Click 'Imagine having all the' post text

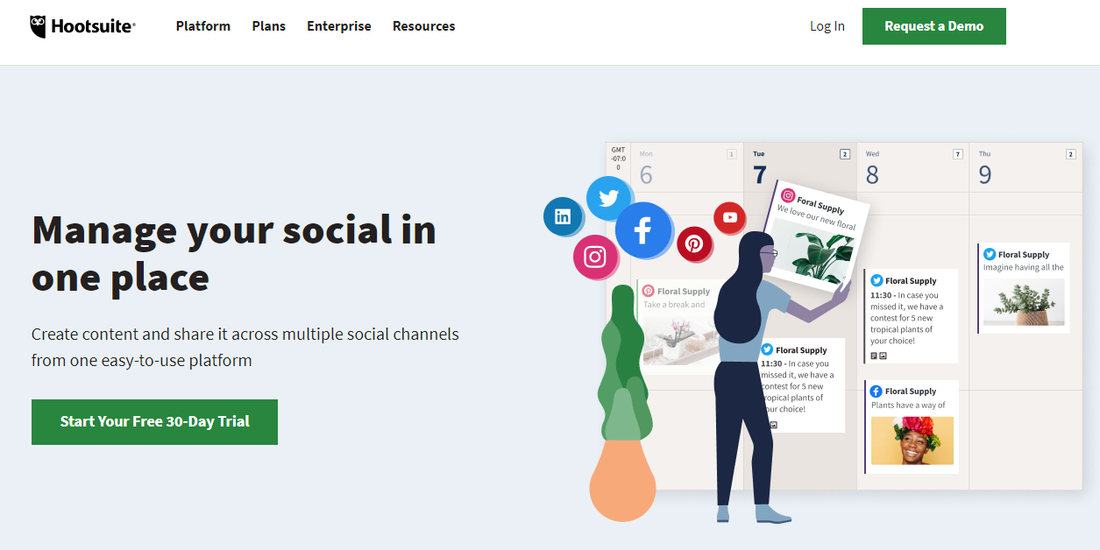point(1024,267)
